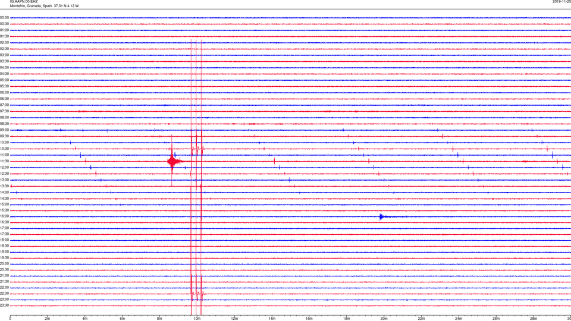The width and height of the screenshot is (571, 321).
Task: Select the 07:30 row label
Action: (x=4, y=111)
